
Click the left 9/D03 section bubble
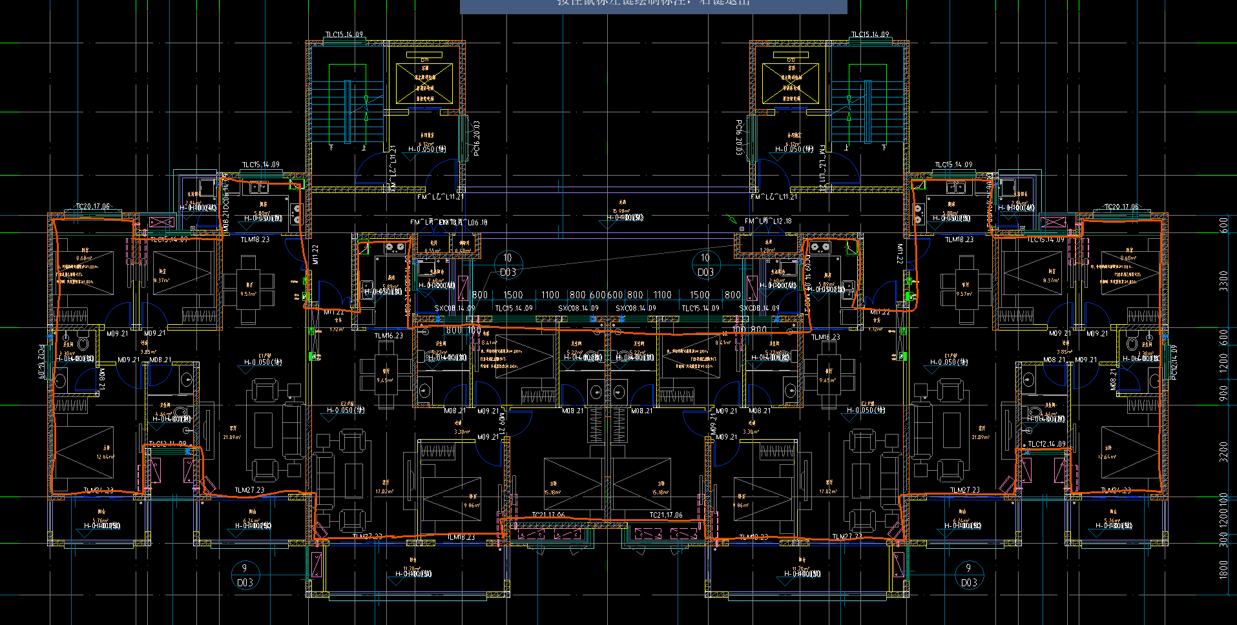[245, 575]
